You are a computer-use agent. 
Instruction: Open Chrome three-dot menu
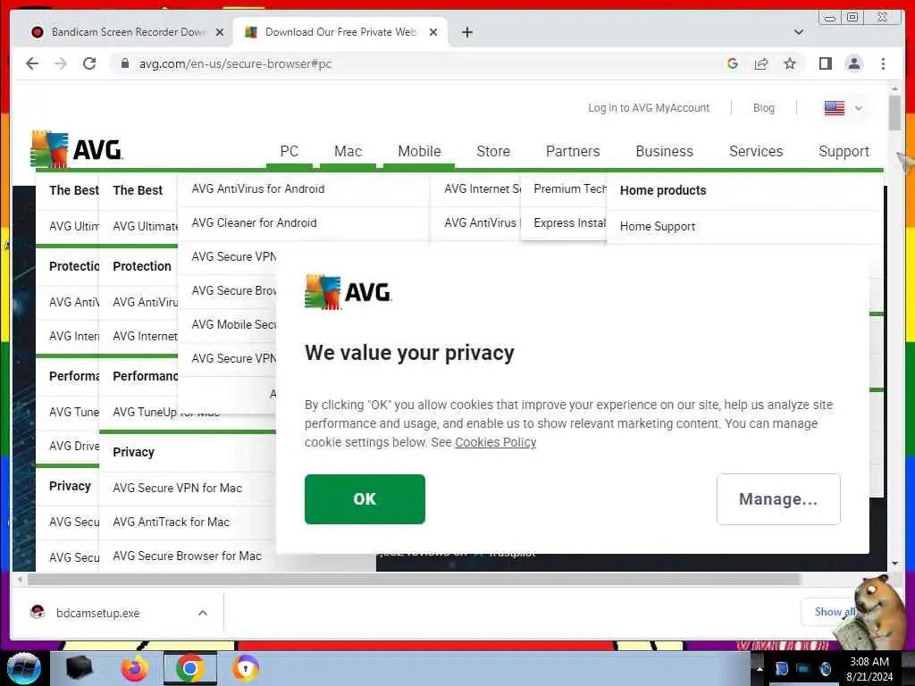pos(883,63)
